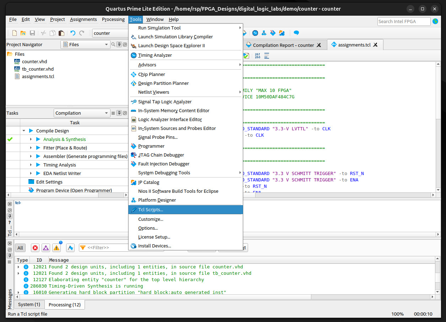Switch to the System (1) messages tab

pyautogui.click(x=29, y=304)
